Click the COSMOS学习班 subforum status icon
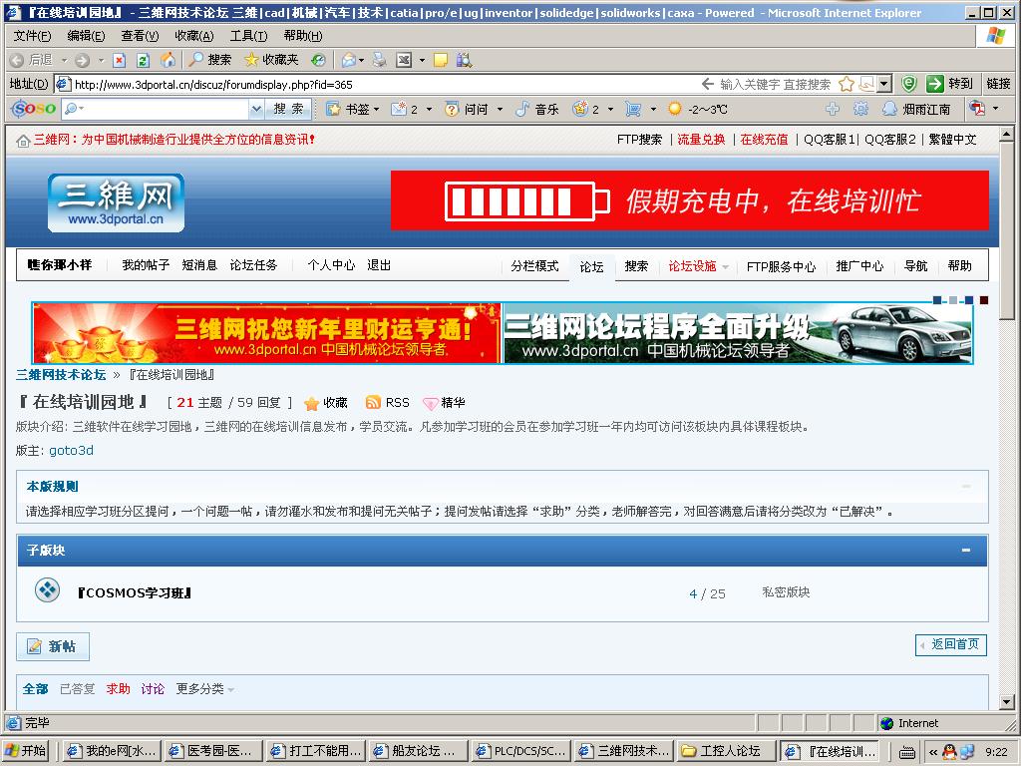1021x766 pixels. click(x=47, y=590)
